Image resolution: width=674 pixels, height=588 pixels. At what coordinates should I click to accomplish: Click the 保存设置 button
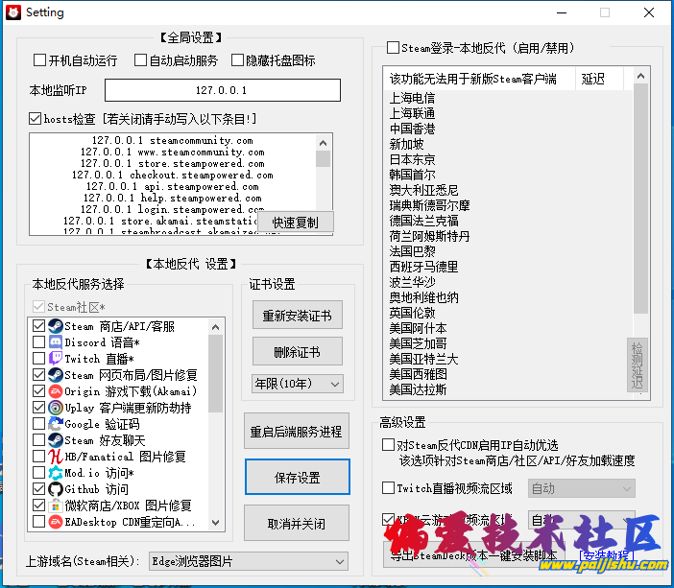pos(295,478)
